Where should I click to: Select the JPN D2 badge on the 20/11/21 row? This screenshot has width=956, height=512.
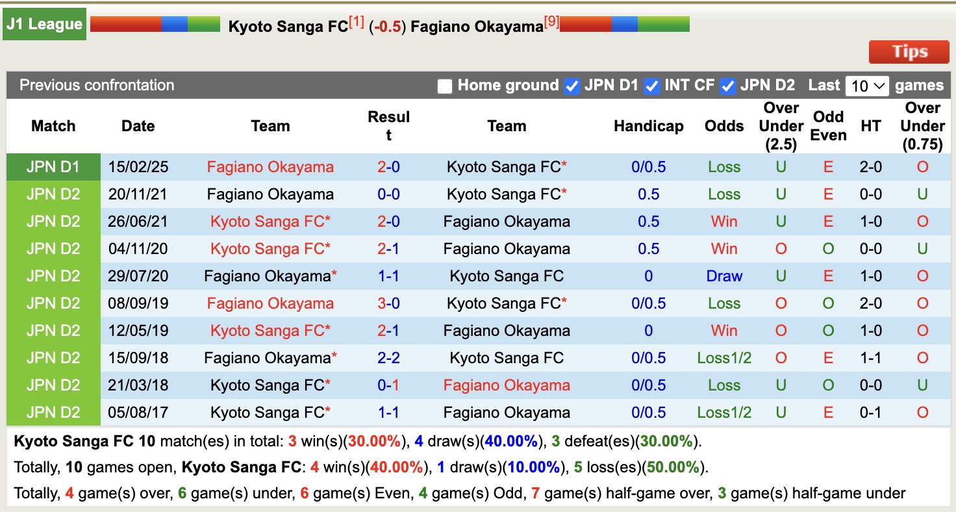[x=53, y=194]
